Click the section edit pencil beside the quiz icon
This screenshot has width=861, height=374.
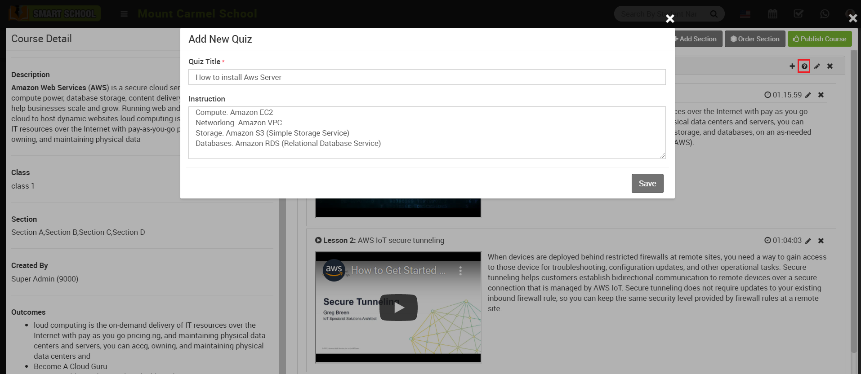tap(817, 66)
